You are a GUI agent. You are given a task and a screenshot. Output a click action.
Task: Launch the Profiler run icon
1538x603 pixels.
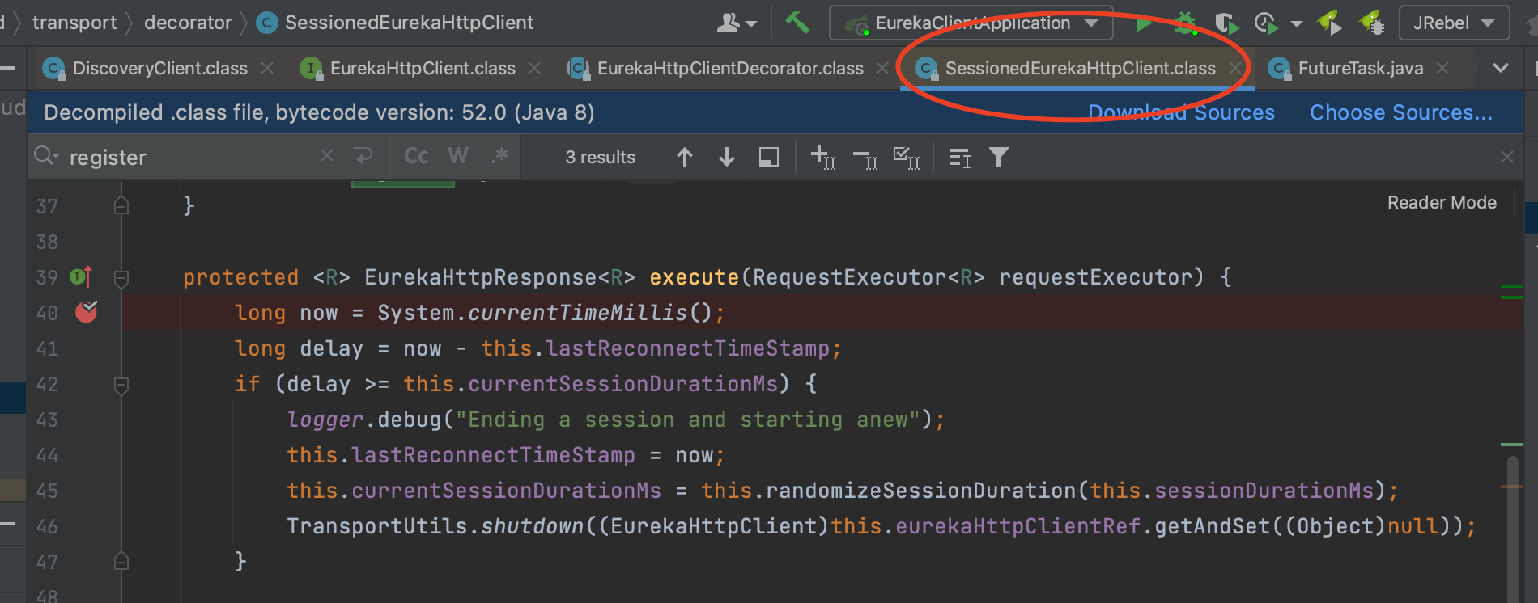(1266, 23)
